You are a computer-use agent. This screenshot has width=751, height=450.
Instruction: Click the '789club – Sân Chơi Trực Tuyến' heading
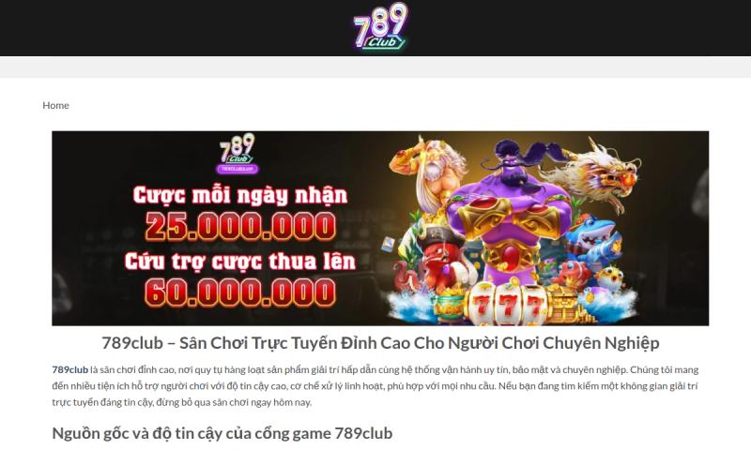pyautogui.click(x=380, y=343)
